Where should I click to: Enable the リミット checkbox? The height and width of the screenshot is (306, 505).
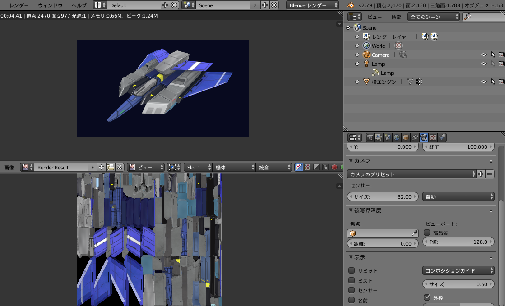click(x=352, y=270)
